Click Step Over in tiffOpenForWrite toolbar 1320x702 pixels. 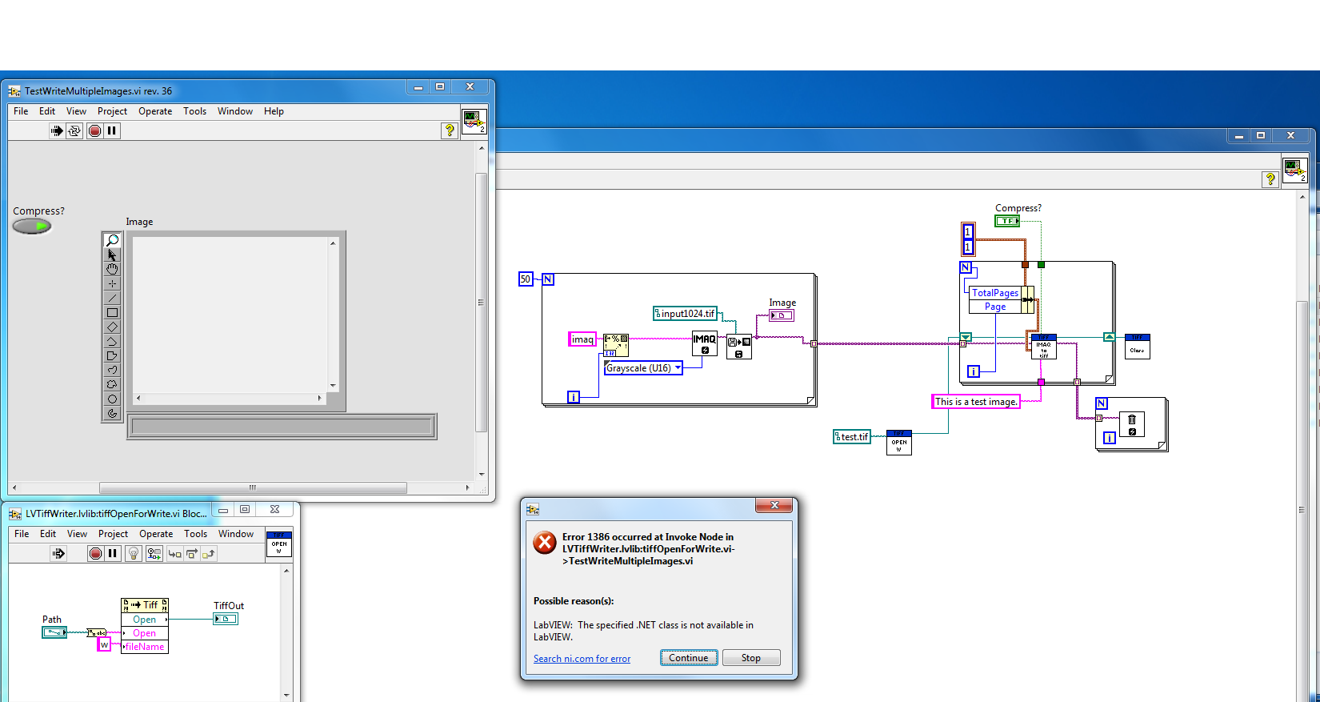(192, 553)
